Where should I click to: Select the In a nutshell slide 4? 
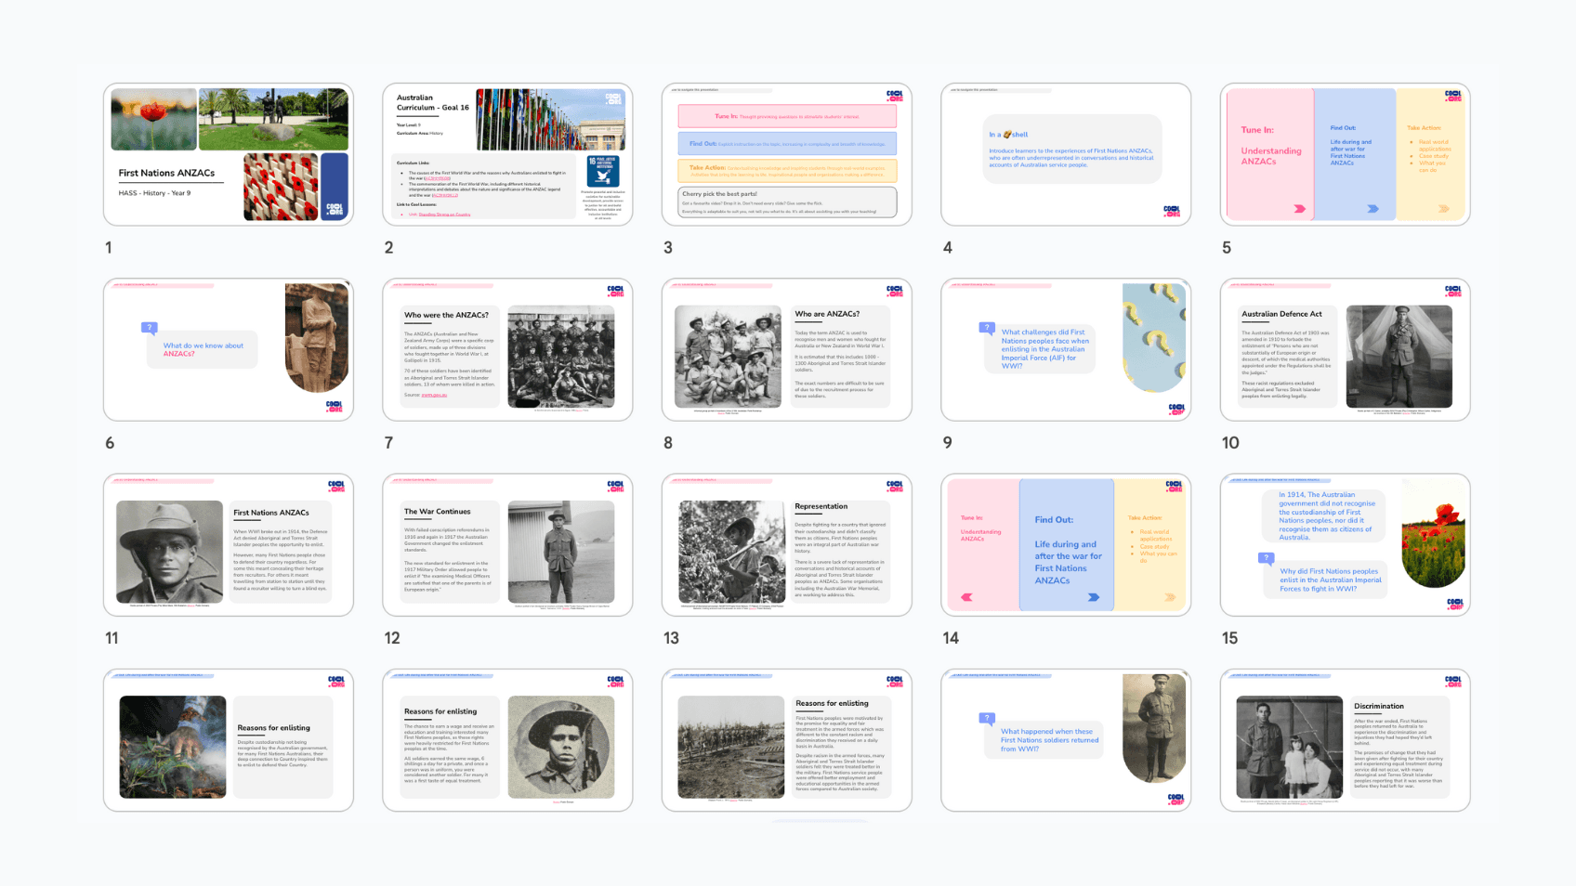pyautogui.click(x=1066, y=154)
